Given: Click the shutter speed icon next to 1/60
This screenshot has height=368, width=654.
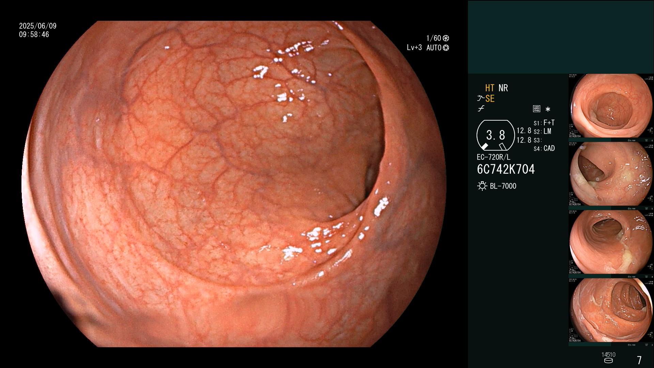Looking at the screenshot, I should [x=446, y=38].
